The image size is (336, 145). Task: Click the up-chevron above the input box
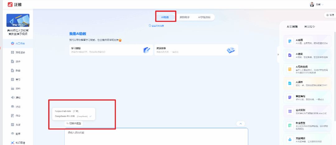(240, 124)
